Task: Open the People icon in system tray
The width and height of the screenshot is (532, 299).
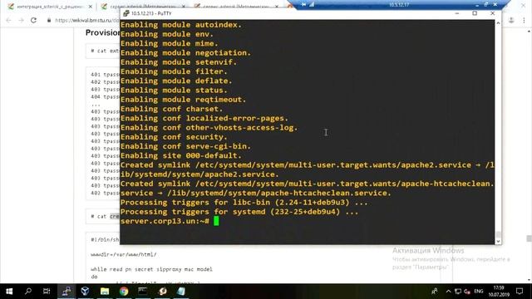Action: coord(434,292)
